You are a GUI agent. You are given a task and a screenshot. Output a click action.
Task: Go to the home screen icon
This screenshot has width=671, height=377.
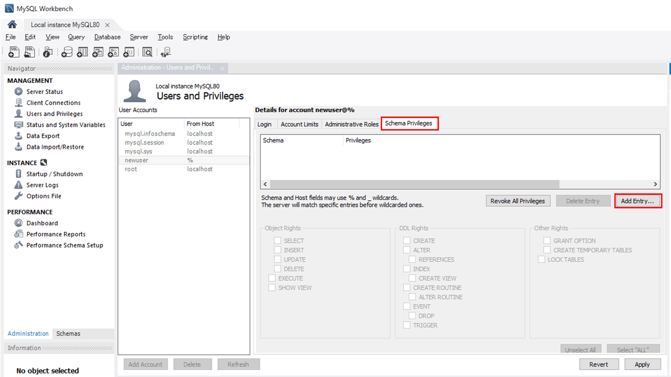click(x=12, y=25)
